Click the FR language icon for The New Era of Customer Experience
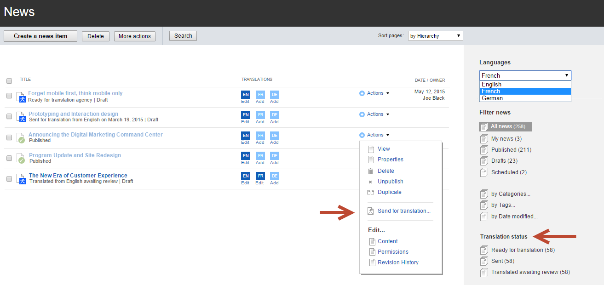Image resolution: width=604 pixels, height=285 pixels. pos(260,176)
